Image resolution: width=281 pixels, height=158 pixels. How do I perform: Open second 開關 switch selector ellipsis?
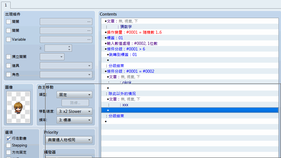tap(89, 30)
